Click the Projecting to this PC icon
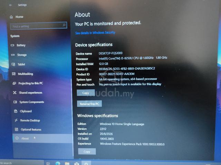This screenshot has width=221, height=165. (x=14, y=83)
